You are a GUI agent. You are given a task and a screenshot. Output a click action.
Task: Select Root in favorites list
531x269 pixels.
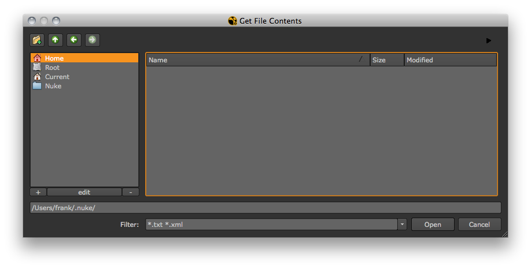point(52,68)
